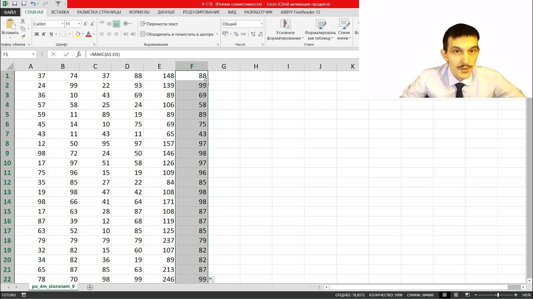Add a new sheet with plus icon

click(x=90, y=287)
